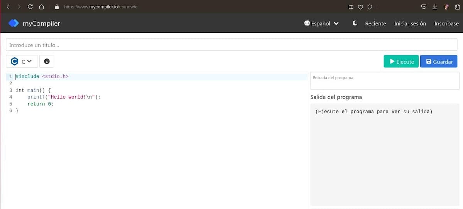
Task: Click the myCompiler logo icon
Action: click(14, 23)
